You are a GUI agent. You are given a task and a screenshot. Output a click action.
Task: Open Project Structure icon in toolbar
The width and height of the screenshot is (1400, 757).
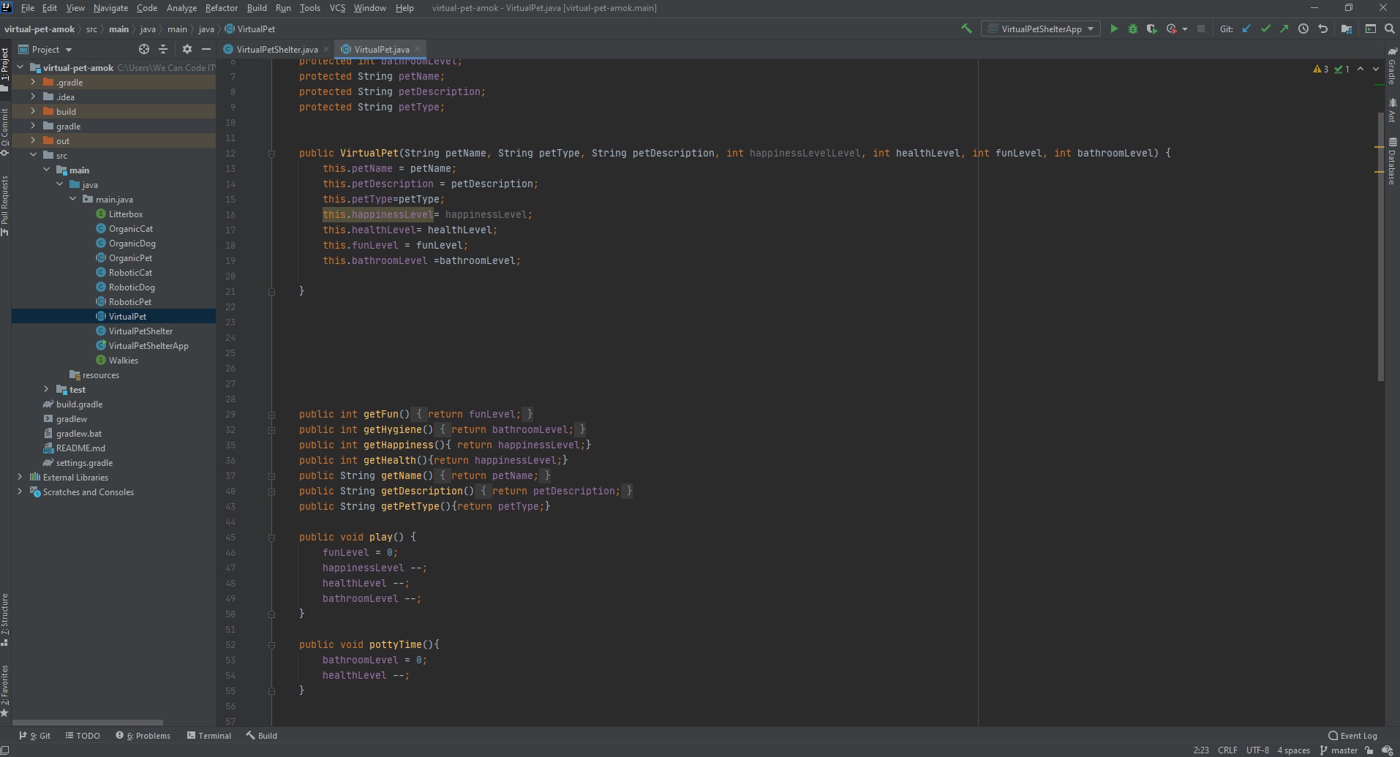pos(1347,29)
